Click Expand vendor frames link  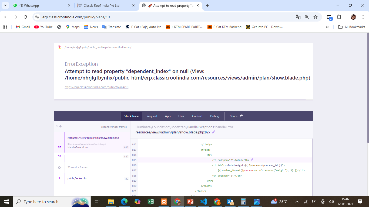[114, 127]
